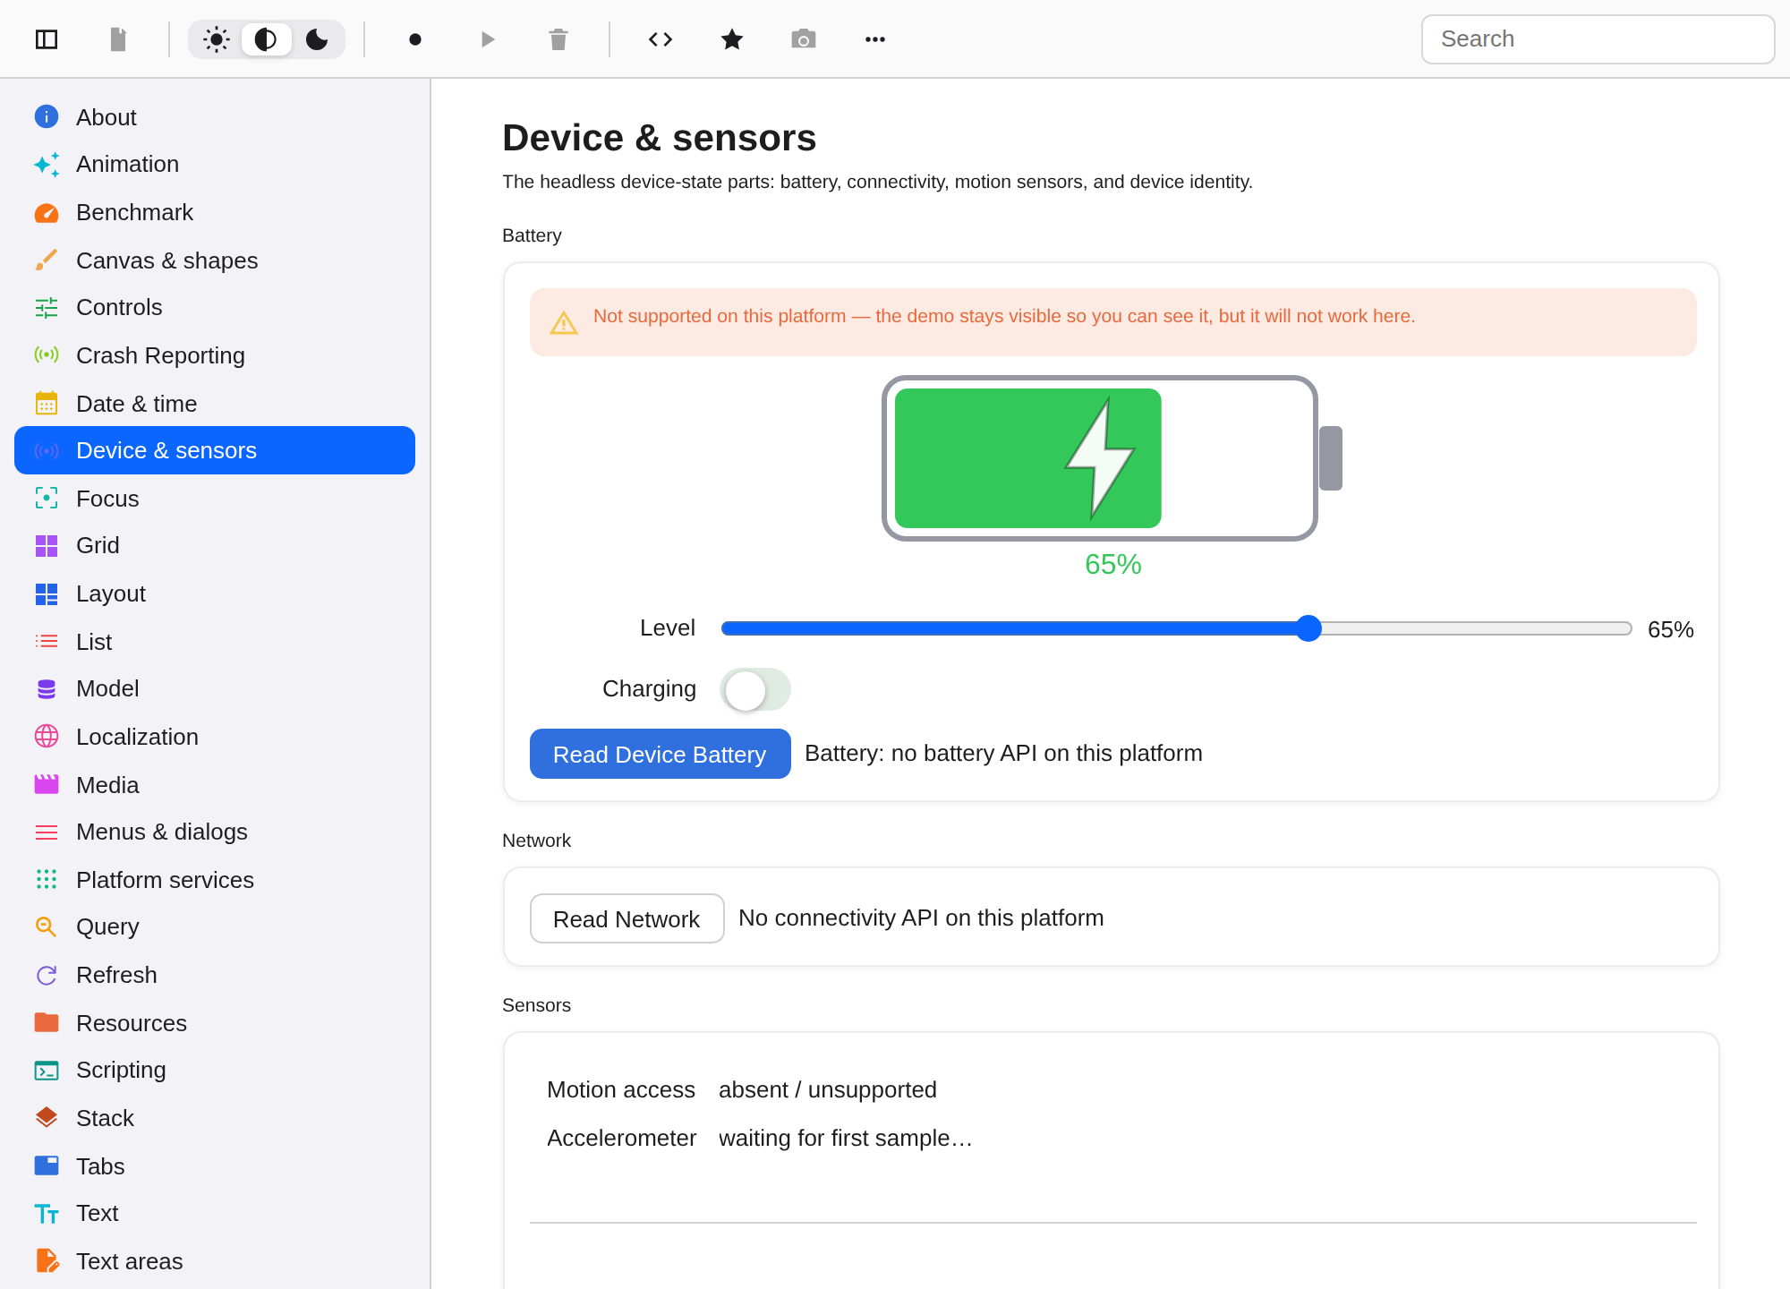Click the battery Level slider handle
Screen dimensions: 1790x1289
[x=1308, y=628]
